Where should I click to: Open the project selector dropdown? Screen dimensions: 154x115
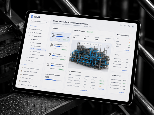tap(39, 22)
